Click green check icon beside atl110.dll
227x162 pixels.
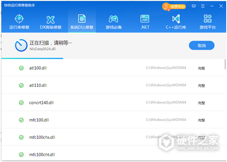21,85
